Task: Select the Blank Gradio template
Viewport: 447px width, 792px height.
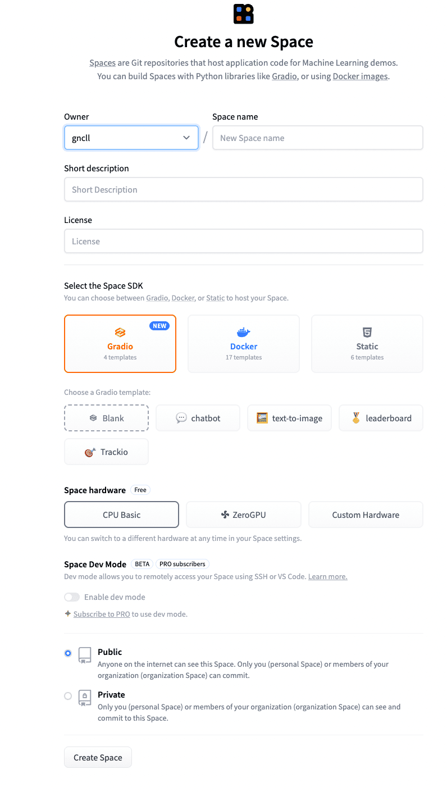Action: (x=107, y=418)
